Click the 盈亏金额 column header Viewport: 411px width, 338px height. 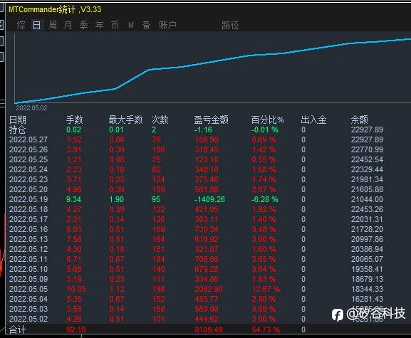click(211, 120)
